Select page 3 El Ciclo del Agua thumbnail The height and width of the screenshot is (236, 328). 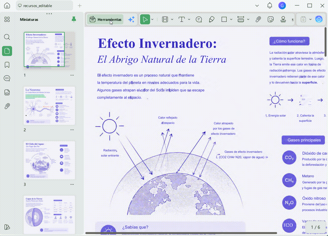(x=50, y=160)
